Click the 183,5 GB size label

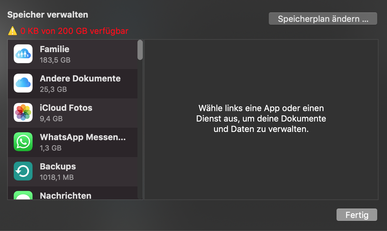point(55,60)
